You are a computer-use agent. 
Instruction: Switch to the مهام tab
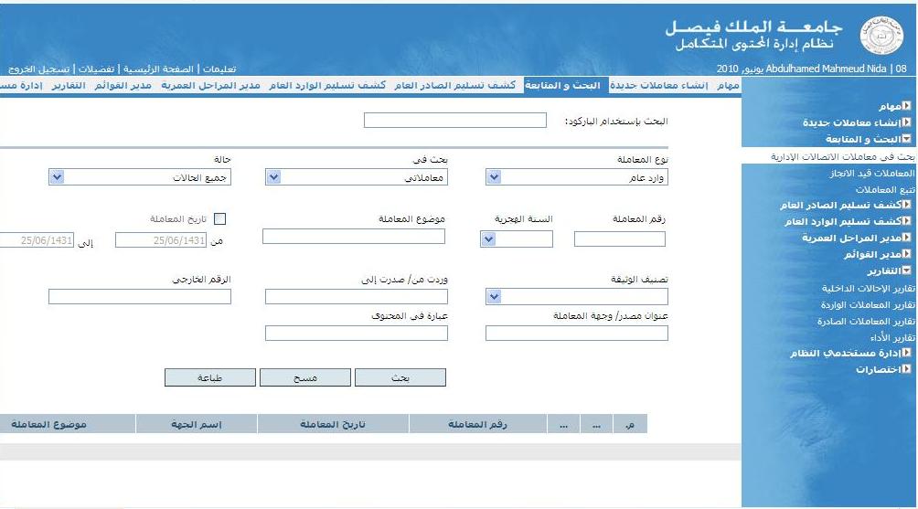(x=728, y=85)
